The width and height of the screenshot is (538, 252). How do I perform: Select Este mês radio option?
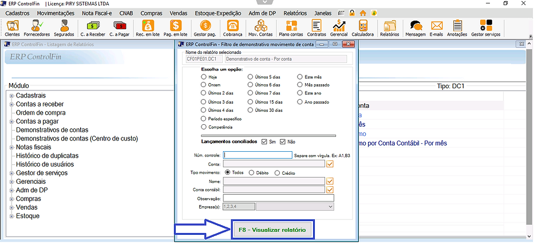300,77
